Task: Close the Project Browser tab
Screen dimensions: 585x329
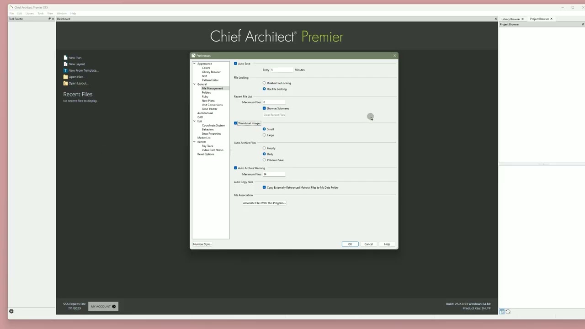Action: tap(551, 19)
